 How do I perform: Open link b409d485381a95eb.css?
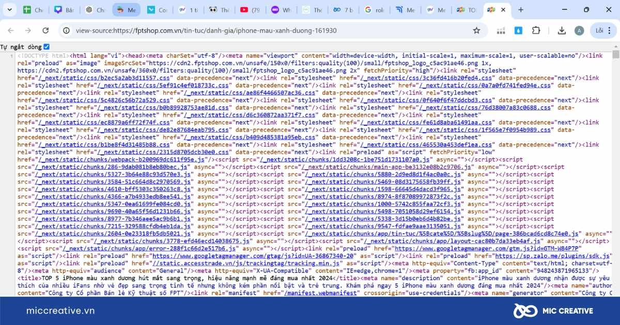pyautogui.click(x=249, y=137)
